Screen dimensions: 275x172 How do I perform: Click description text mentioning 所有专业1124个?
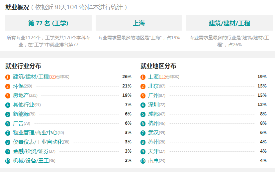(x=48, y=41)
